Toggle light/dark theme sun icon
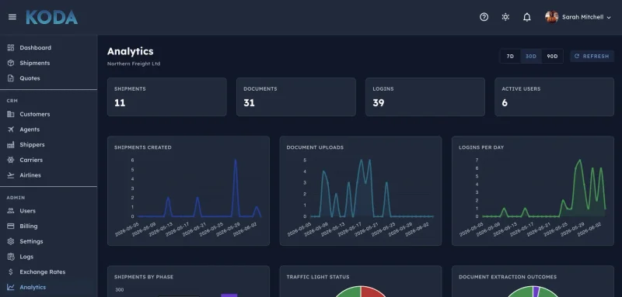This screenshot has width=622, height=297. click(505, 17)
